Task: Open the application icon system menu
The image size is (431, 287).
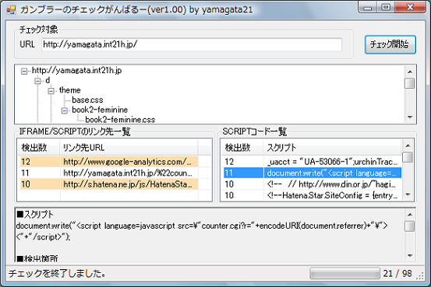Action: [x=11, y=10]
